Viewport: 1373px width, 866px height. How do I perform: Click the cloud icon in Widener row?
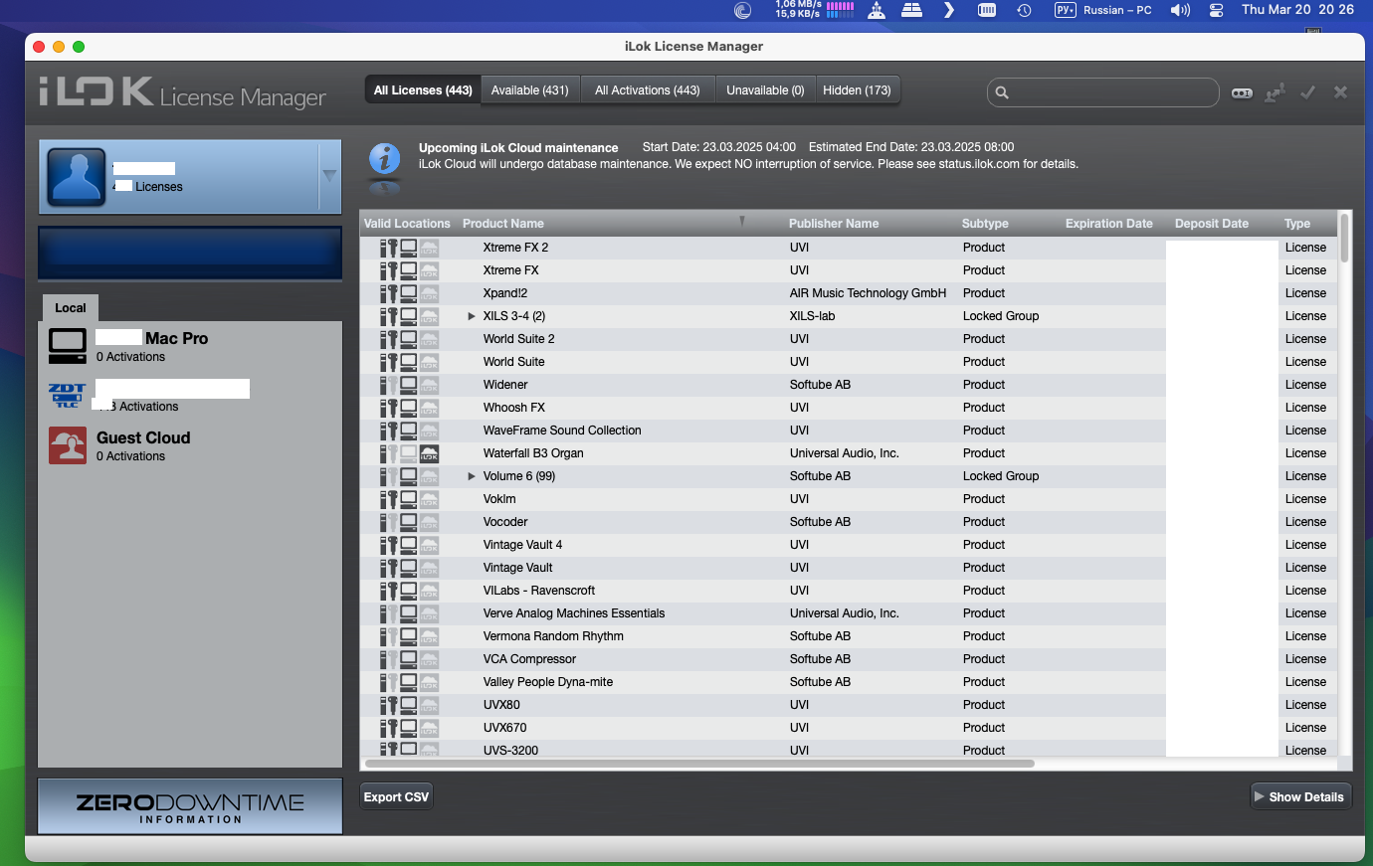(429, 385)
